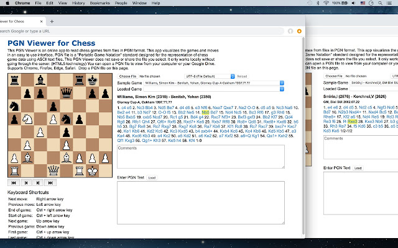Screen dimensions: 398x248
Task: Close the Viewer for Chess tab
Action: 42,22
